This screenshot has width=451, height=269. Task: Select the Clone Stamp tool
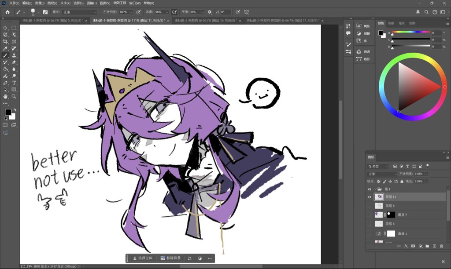click(14, 55)
